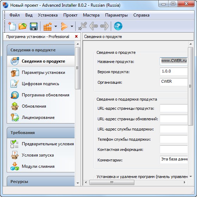Click the Лицензирование key icon
The width and height of the screenshot is (197, 197).
tap(15, 117)
